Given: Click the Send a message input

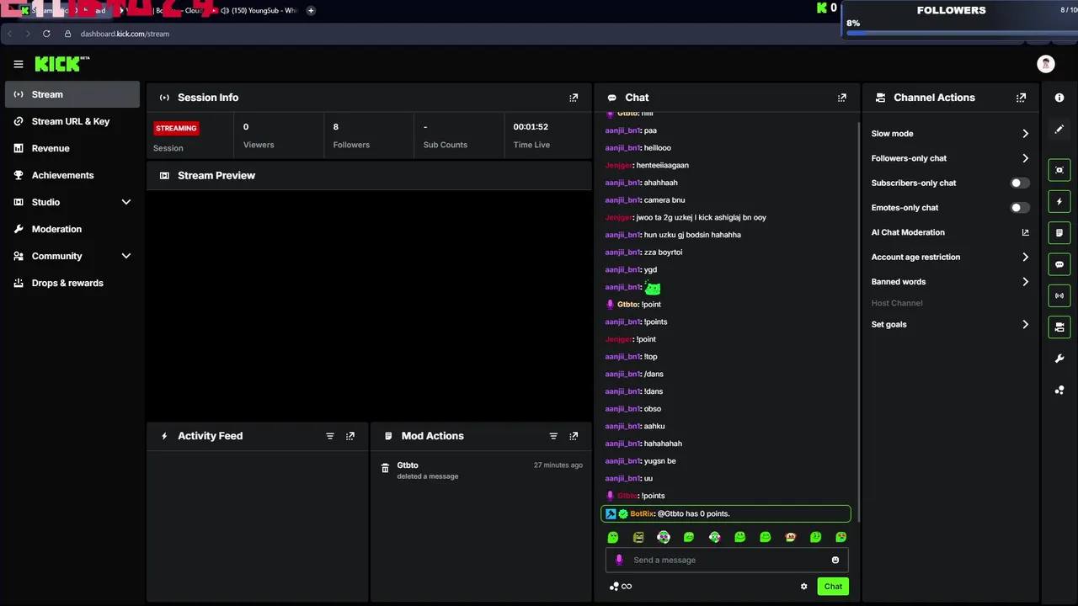Looking at the screenshot, I should point(727,560).
